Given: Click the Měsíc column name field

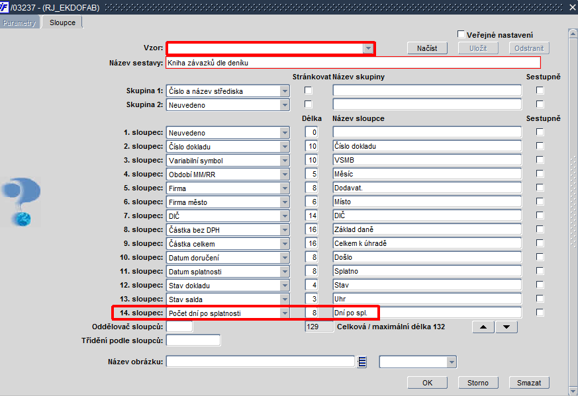Looking at the screenshot, I should (x=427, y=174).
